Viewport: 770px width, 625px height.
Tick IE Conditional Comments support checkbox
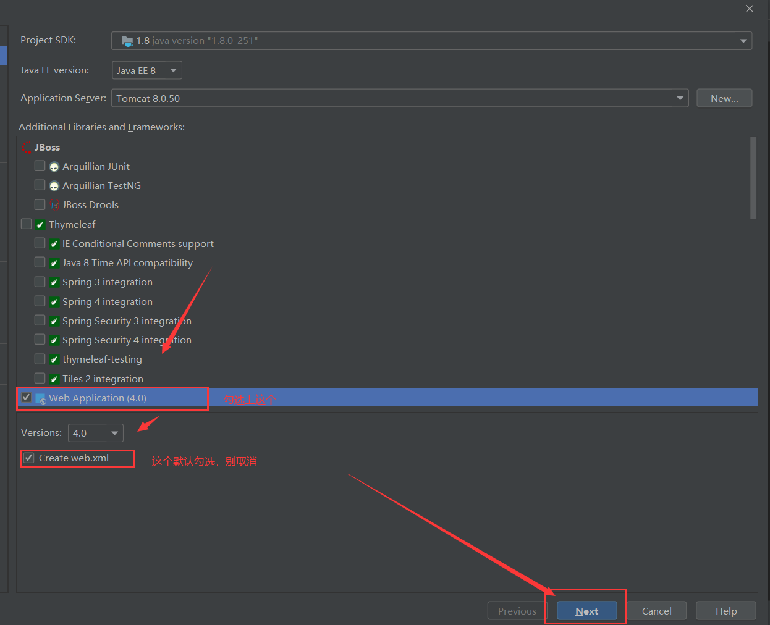tap(40, 243)
